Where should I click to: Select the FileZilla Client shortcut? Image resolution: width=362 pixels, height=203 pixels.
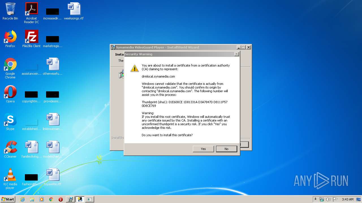tap(31, 39)
